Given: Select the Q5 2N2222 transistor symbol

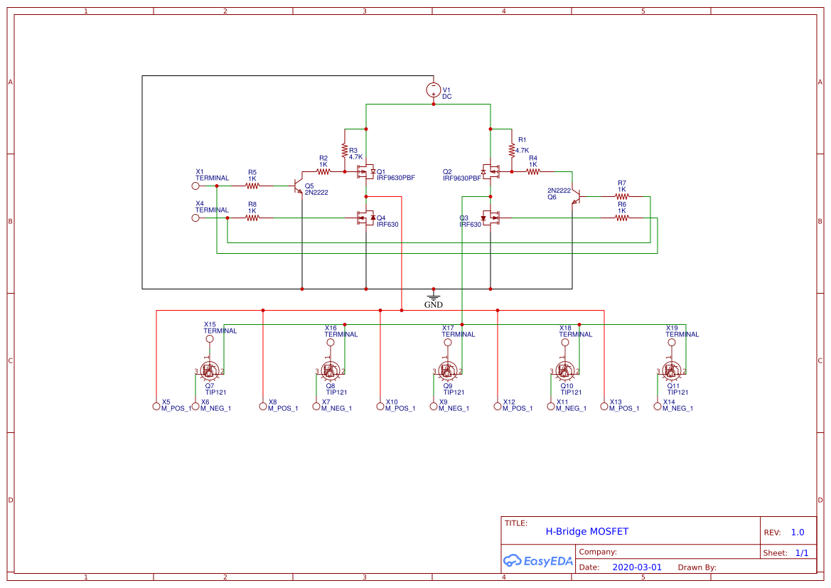Looking at the screenshot, I should click(298, 186).
